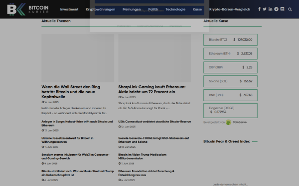Open 'Soneium startet Inkubator für Web3' headline
Viewport: 299px width, 186px height.
[75, 156]
